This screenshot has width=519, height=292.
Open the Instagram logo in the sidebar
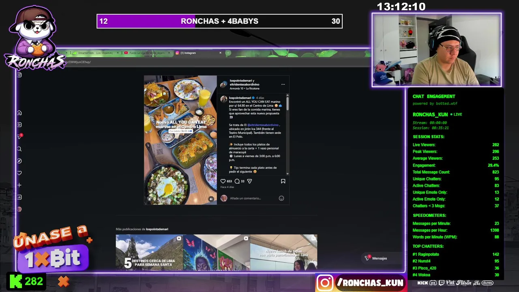19,75
